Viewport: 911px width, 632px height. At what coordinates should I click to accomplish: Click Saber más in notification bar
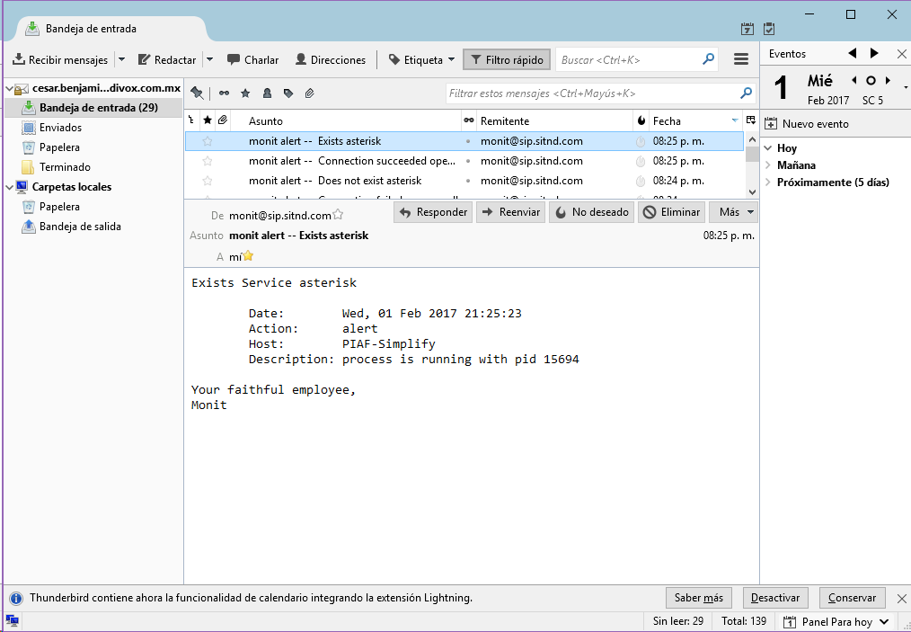[698, 598]
